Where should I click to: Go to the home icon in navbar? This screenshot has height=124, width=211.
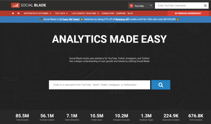(13, 14)
